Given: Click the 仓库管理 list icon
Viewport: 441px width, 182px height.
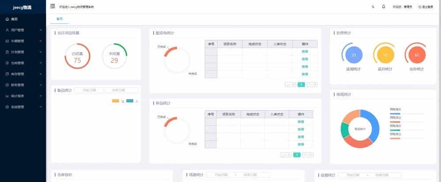Looking at the screenshot, I should coord(7,63).
